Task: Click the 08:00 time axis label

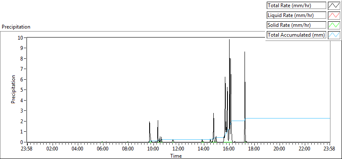Action: coord(128,149)
